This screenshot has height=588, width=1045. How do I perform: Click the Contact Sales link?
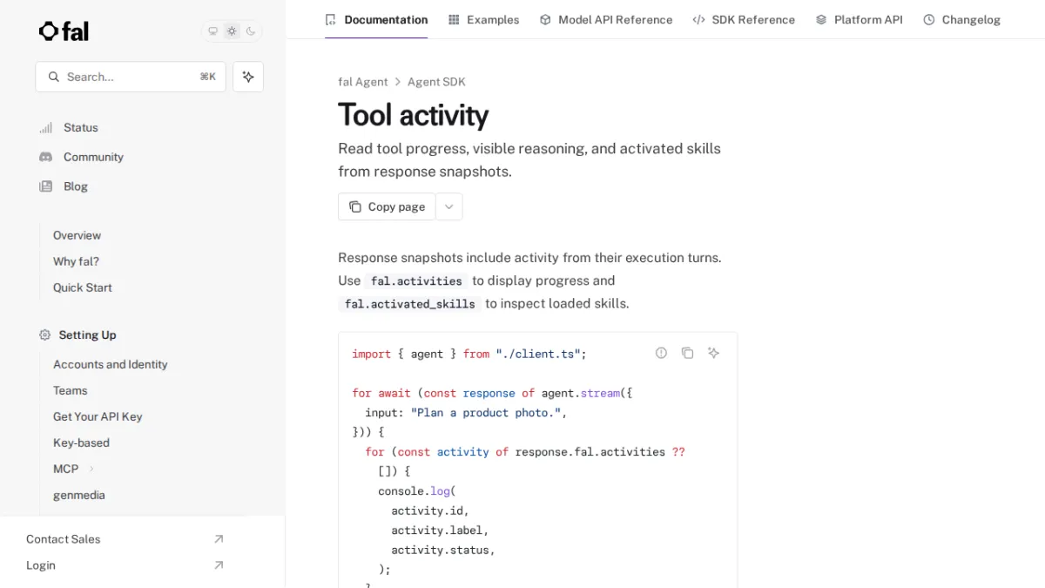pos(64,539)
